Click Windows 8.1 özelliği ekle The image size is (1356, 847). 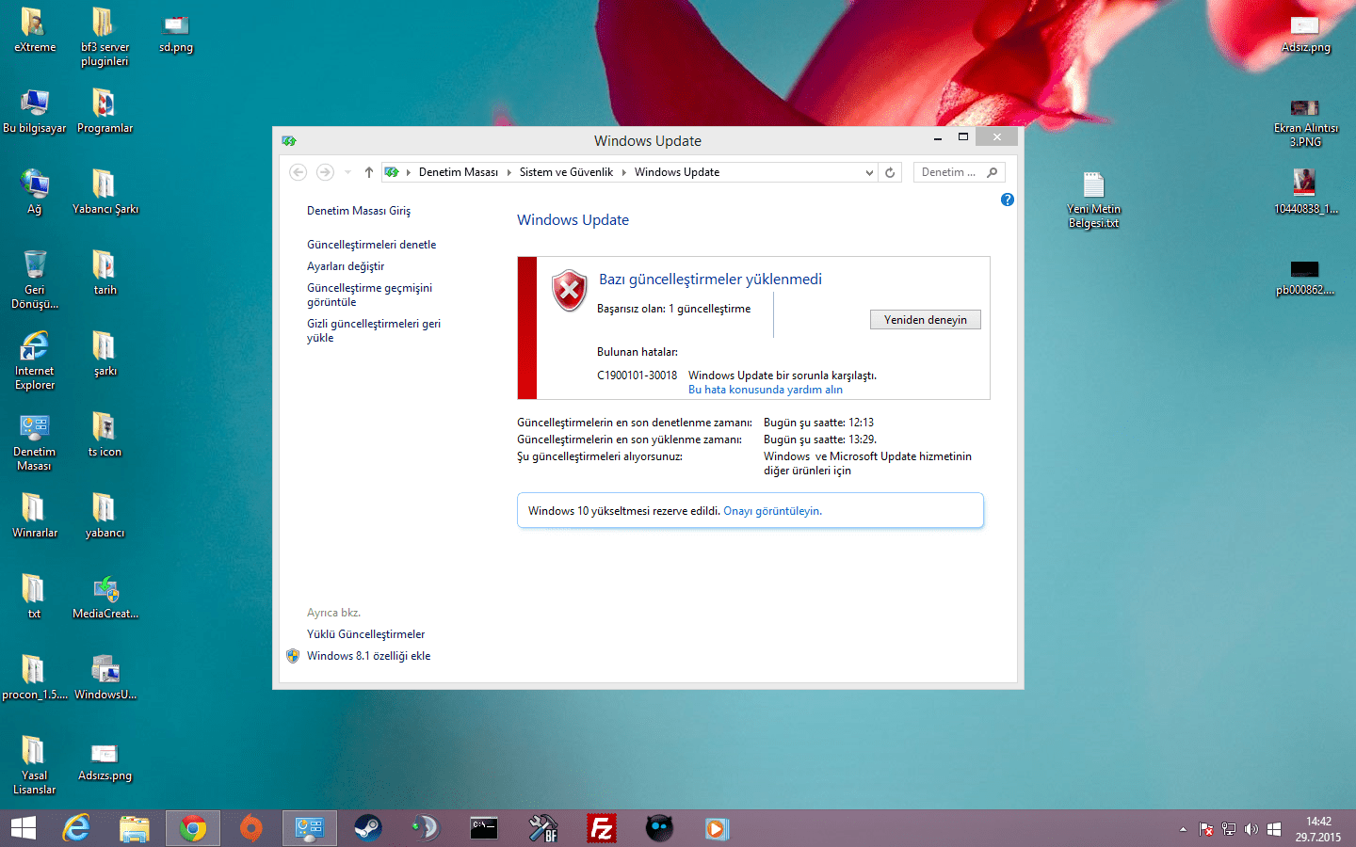(x=369, y=656)
